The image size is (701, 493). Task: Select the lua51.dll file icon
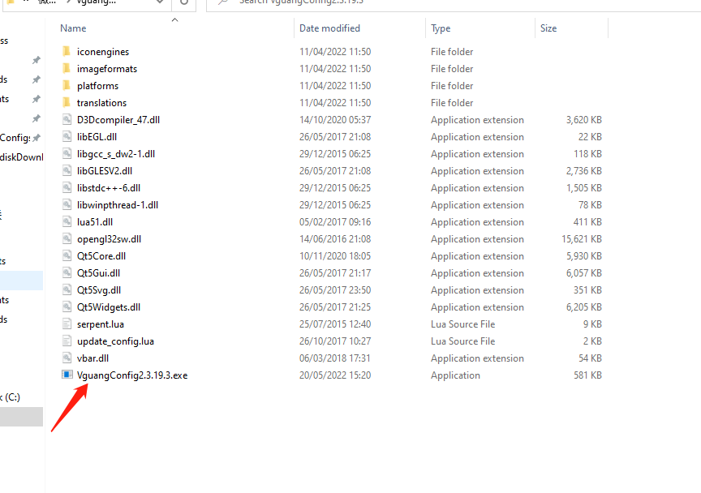tap(67, 222)
